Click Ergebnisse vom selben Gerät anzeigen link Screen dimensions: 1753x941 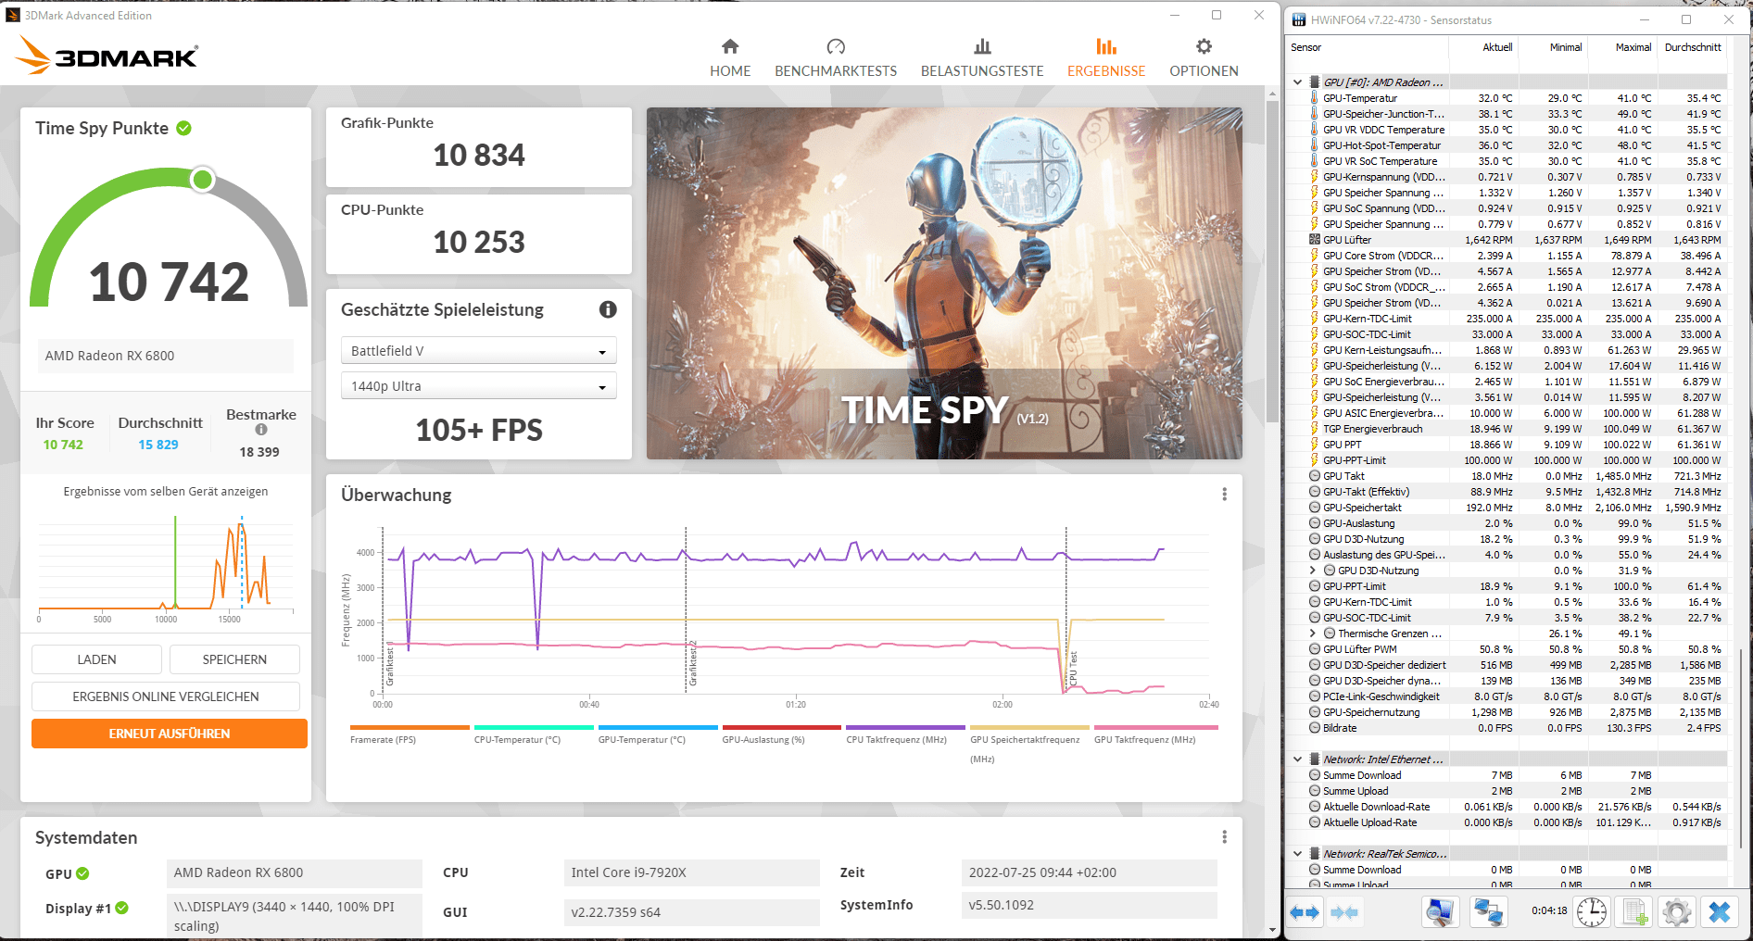pos(166,492)
